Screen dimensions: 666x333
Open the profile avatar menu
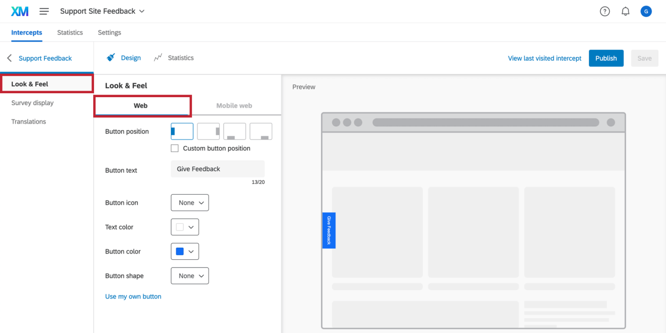[x=646, y=11]
